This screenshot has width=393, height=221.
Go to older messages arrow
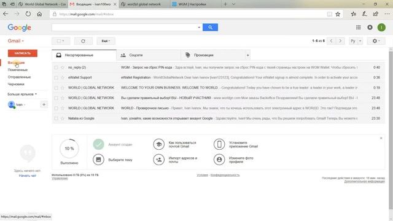click(340, 41)
